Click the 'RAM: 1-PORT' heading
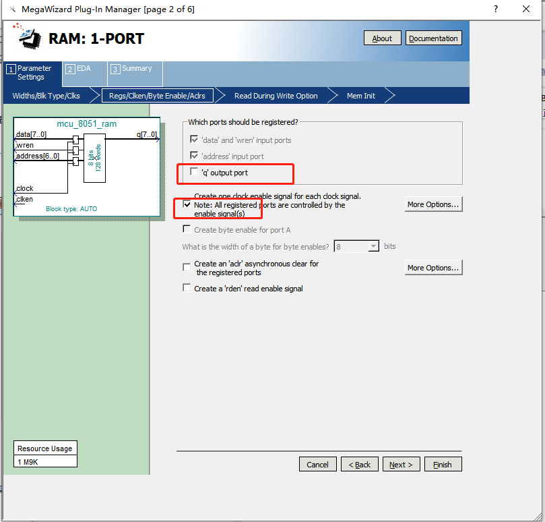Image resolution: width=545 pixels, height=522 pixels. coord(96,38)
